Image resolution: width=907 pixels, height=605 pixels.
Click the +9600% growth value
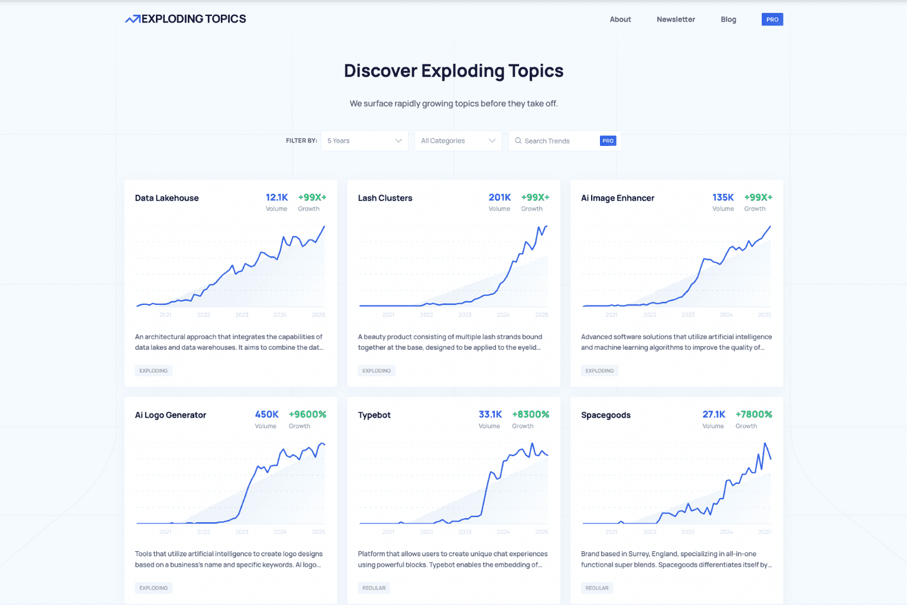(x=307, y=414)
